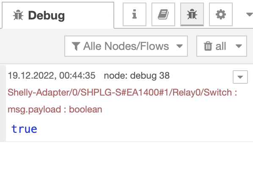Click the true payload value
Image resolution: width=253 pixels, height=170 pixels.
click(24, 129)
